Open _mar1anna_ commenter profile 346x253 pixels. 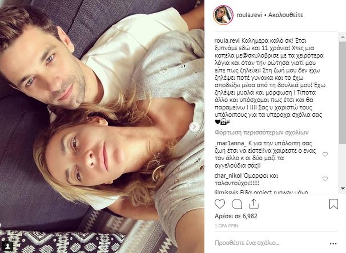pos(230,143)
